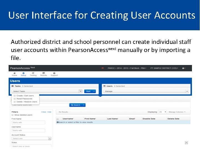Focus the First Name filter field
Viewport: 200px width, 150px height.
tap(28, 122)
